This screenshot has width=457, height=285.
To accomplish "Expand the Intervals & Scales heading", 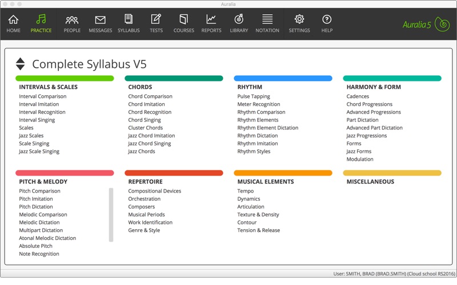I will (x=48, y=87).
